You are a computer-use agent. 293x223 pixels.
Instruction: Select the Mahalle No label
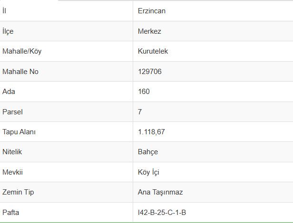(x=20, y=72)
